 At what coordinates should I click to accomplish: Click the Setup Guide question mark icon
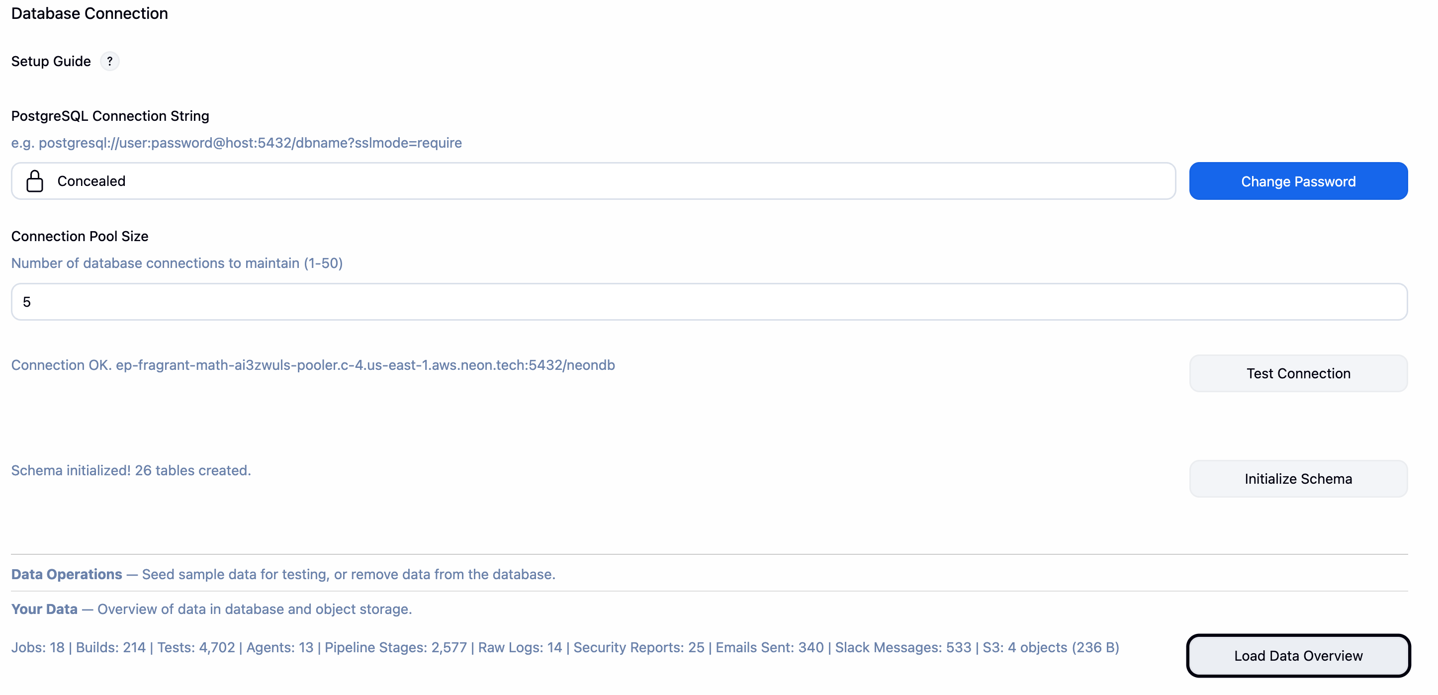tap(109, 61)
